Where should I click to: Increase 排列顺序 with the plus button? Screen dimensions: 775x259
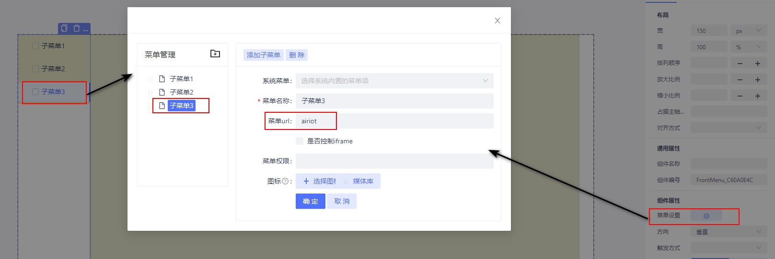tap(758, 63)
